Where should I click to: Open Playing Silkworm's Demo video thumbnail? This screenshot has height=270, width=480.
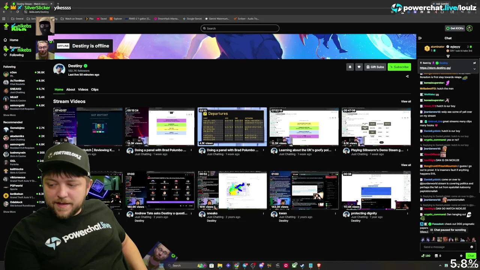click(x=376, y=127)
